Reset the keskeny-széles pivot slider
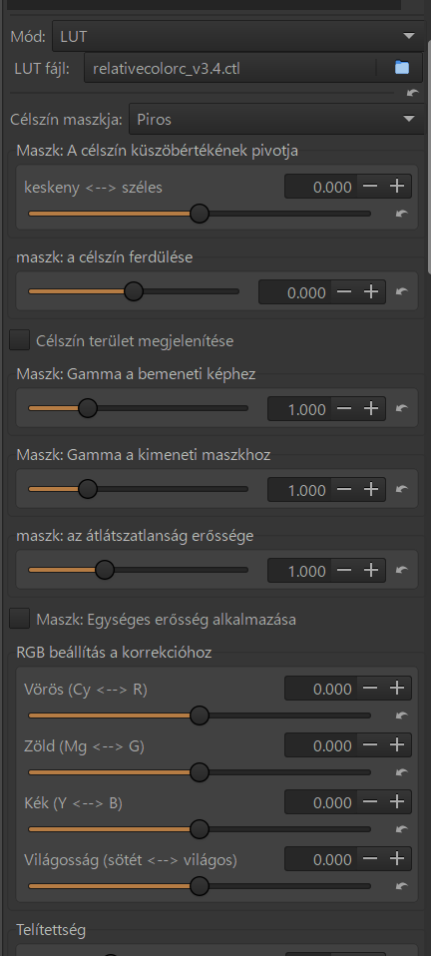431x956 pixels. click(x=401, y=214)
